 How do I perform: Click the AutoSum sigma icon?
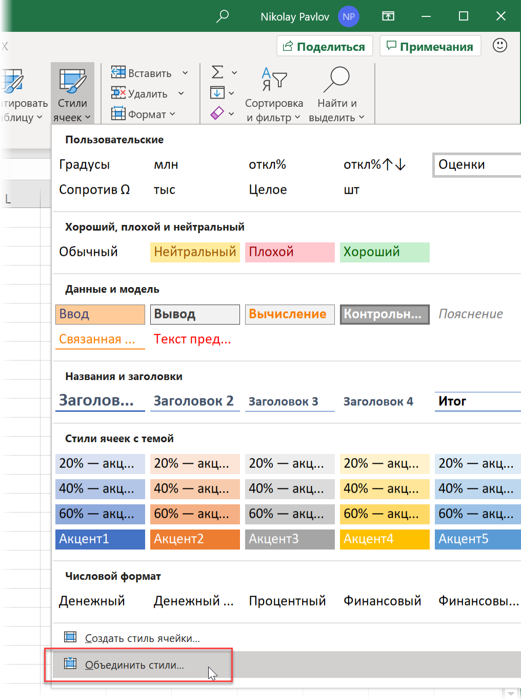[217, 72]
